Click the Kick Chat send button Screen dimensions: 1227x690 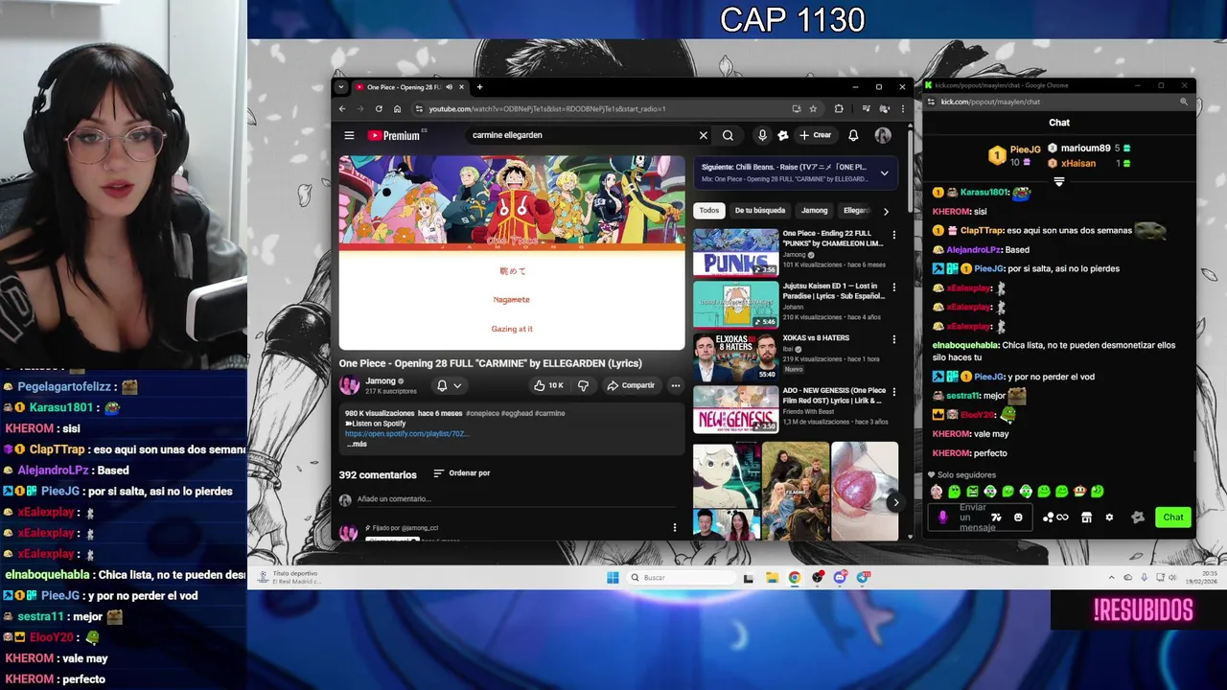point(1173,517)
